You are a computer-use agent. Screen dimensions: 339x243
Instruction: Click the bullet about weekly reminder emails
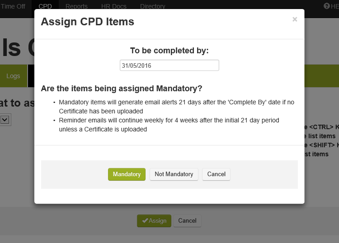(x=169, y=125)
